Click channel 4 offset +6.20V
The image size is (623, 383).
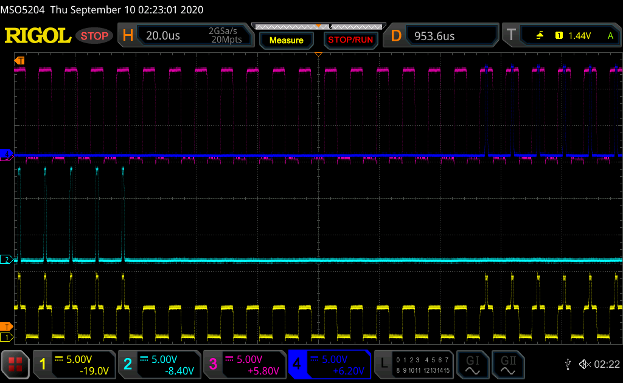[x=349, y=371]
